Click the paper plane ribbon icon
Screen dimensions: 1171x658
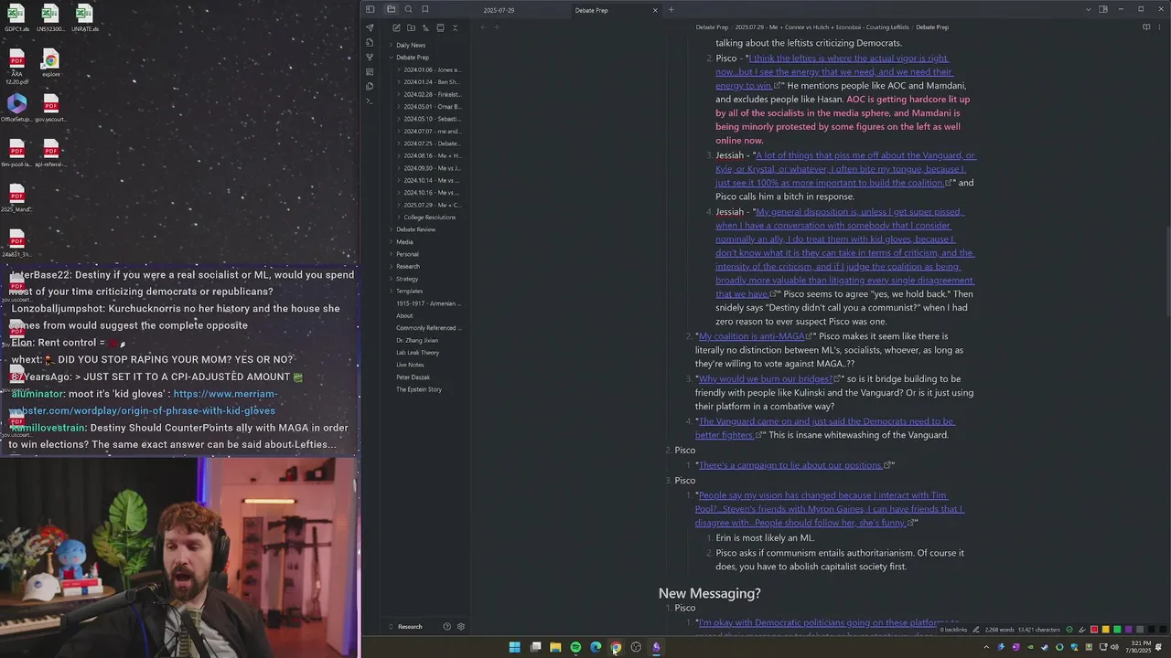(370, 27)
